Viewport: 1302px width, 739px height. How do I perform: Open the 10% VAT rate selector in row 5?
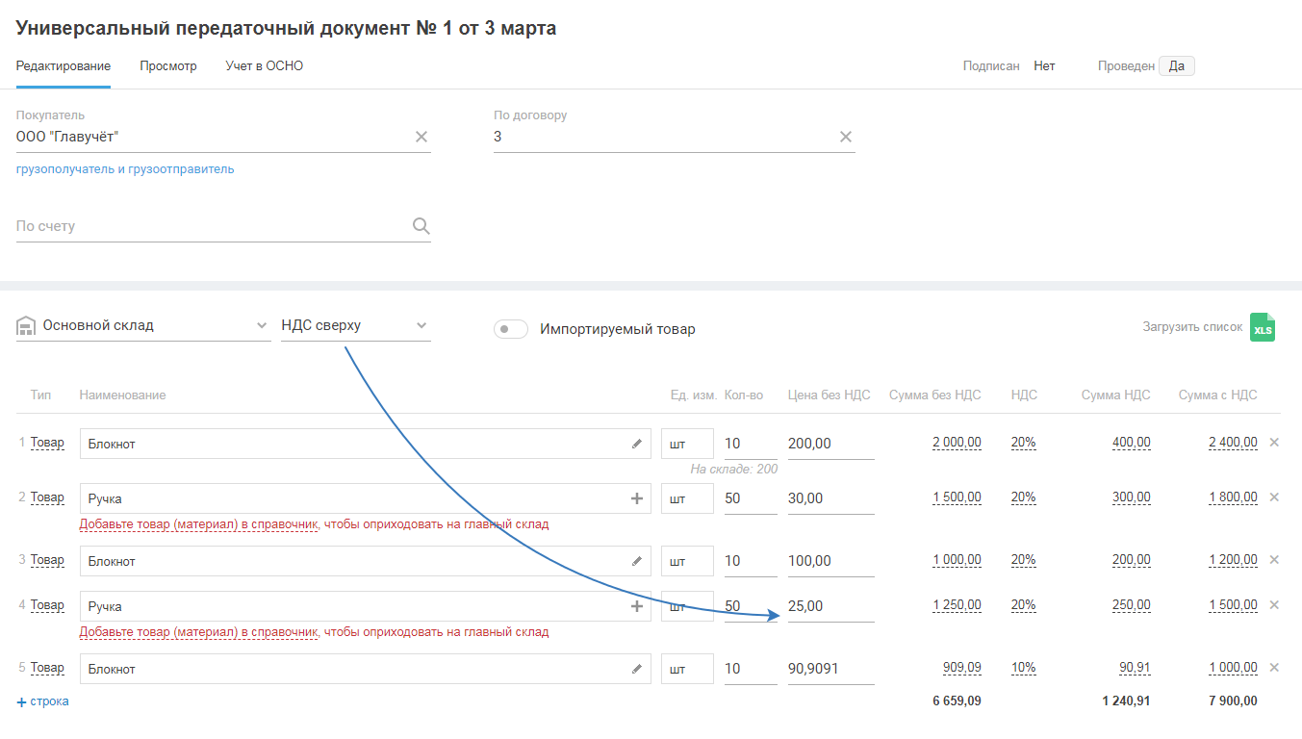coord(1023,668)
